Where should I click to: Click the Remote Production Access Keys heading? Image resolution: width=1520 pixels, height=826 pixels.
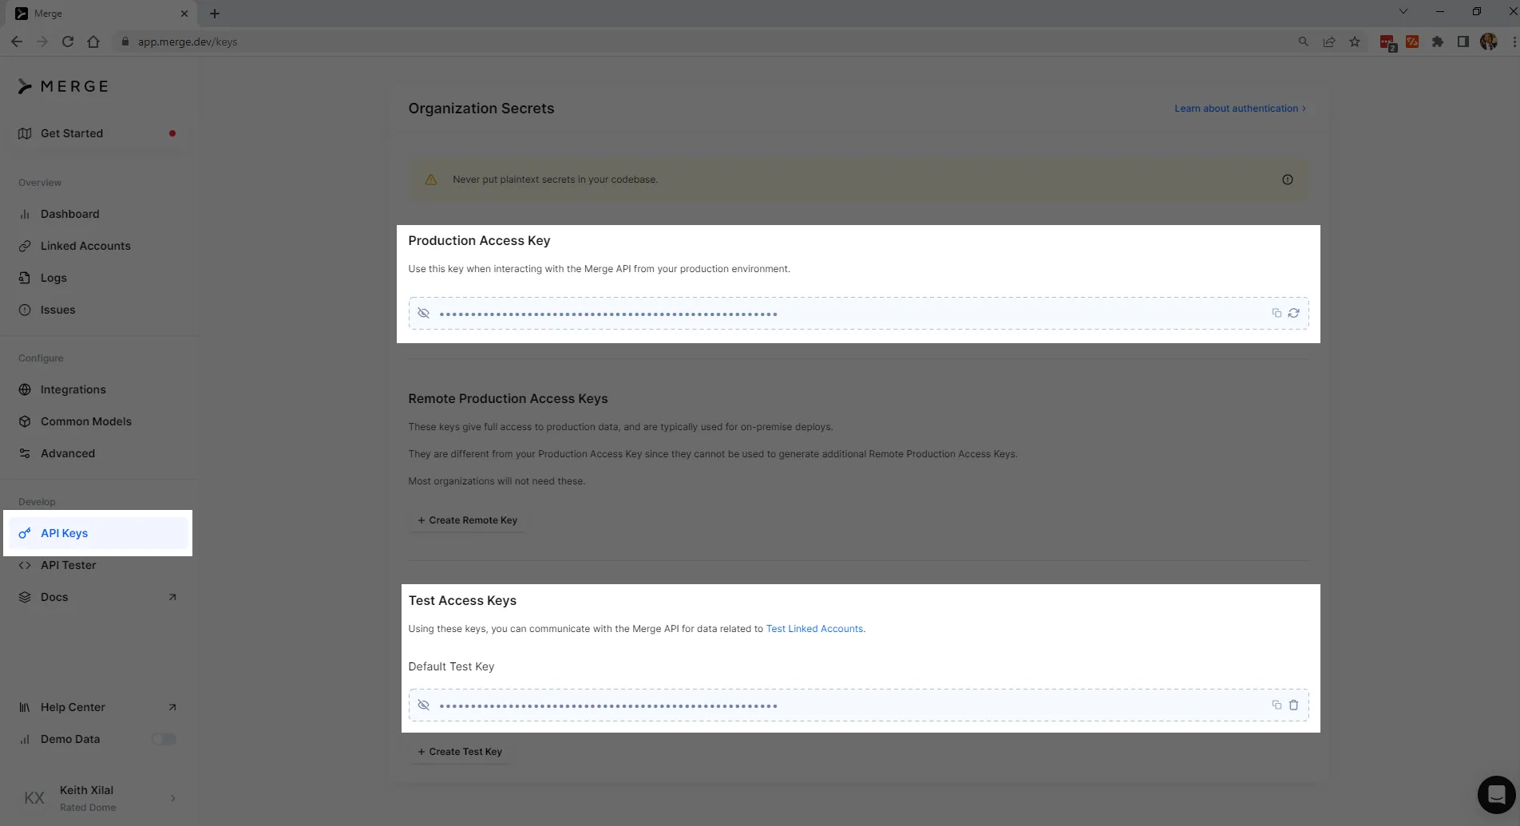pos(508,399)
